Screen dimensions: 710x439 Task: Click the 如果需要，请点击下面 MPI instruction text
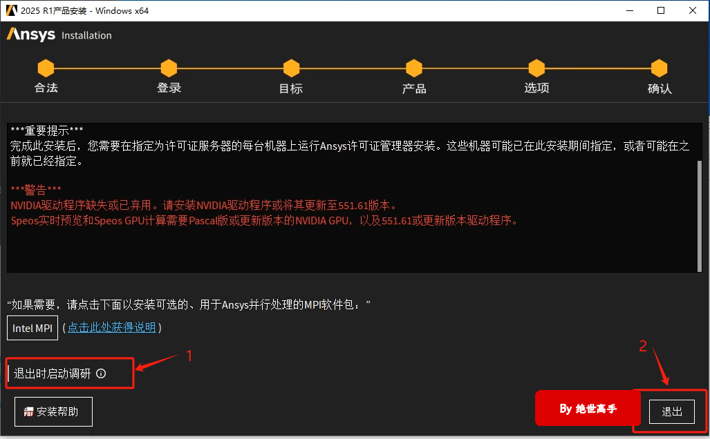tap(189, 304)
